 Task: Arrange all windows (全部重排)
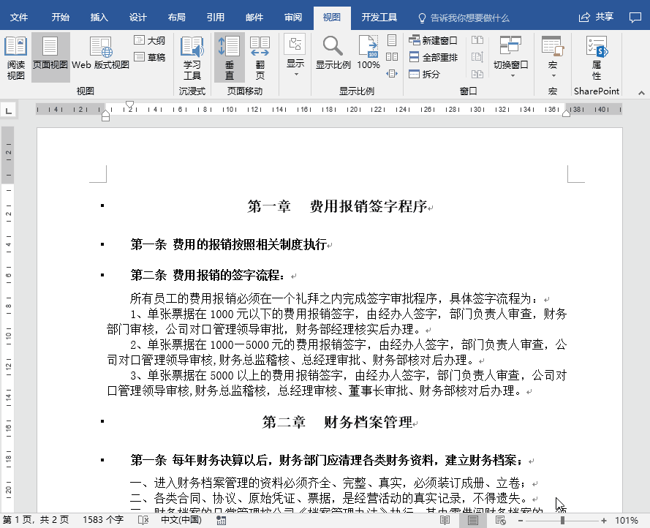point(433,57)
